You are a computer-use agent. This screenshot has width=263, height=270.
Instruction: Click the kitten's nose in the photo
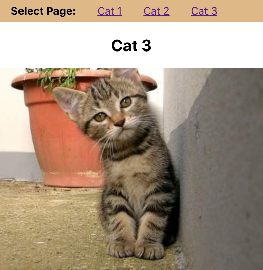click(120, 123)
